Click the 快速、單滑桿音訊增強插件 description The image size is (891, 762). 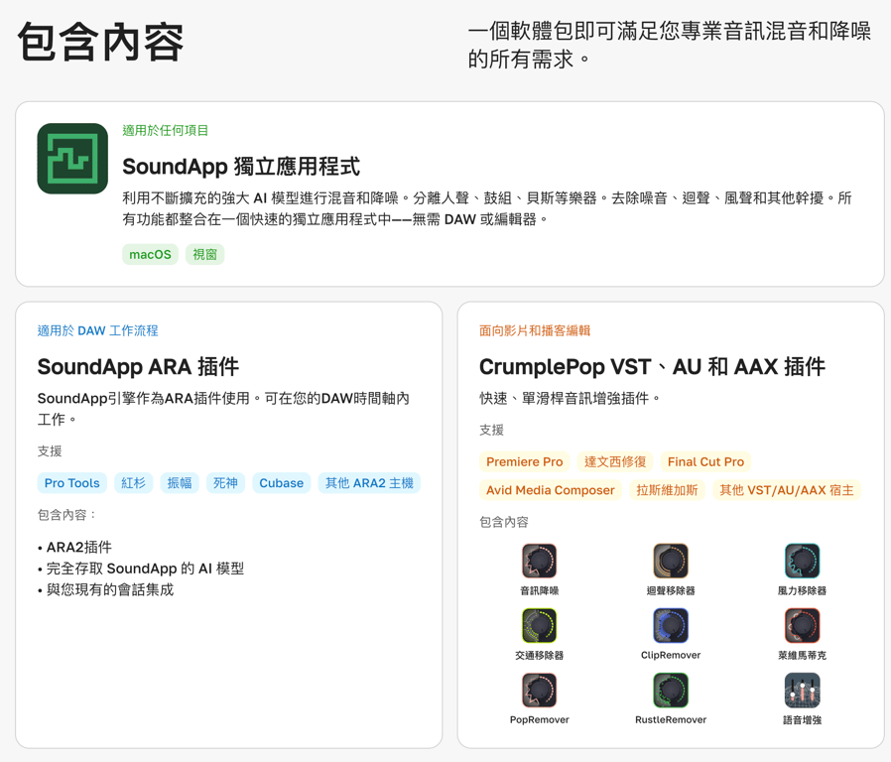click(570, 398)
